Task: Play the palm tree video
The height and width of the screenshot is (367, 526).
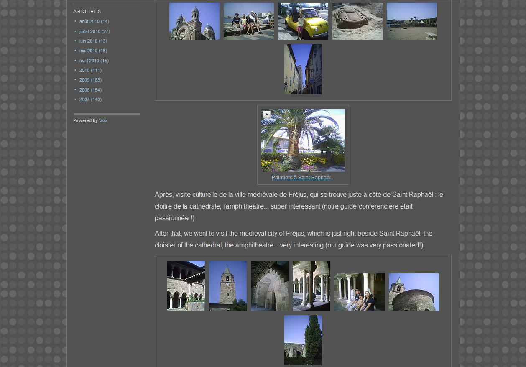Action: pyautogui.click(x=267, y=114)
